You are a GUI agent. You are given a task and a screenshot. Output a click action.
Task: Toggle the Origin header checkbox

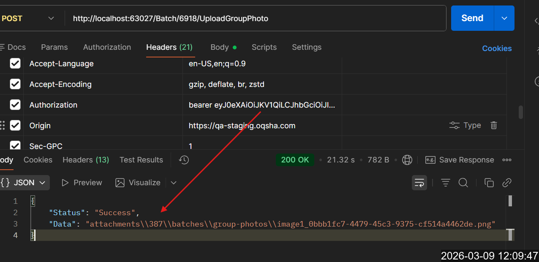point(15,125)
